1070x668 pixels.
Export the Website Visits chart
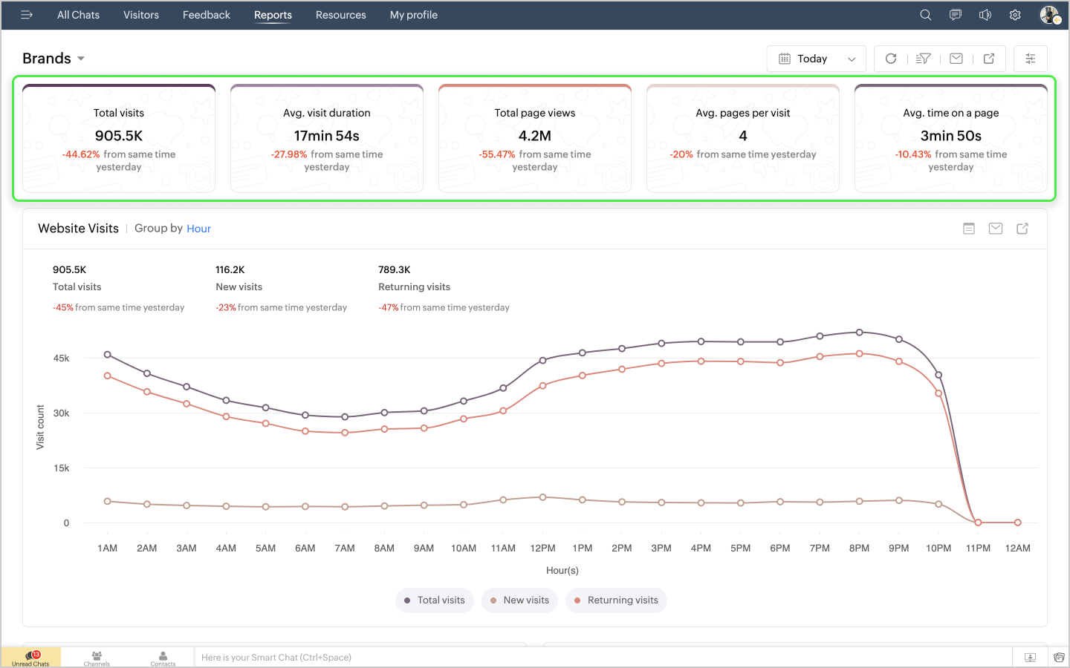(1022, 229)
